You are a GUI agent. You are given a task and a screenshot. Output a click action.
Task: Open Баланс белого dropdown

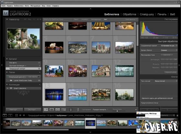169,50
